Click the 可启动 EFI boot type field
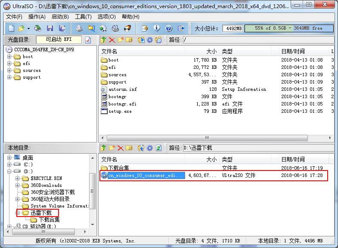This screenshot has height=248, width=338. 59,40
